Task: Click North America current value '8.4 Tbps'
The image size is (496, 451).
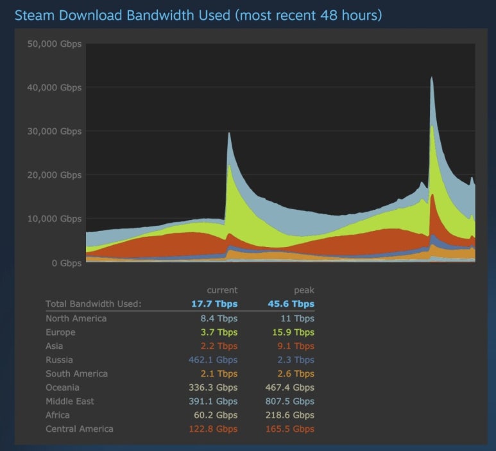Action: pyautogui.click(x=219, y=318)
